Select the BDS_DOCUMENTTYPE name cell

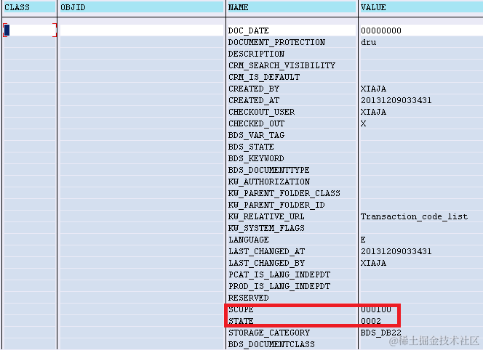(292, 170)
